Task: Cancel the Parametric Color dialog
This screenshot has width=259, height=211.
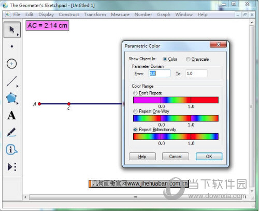Action: click(176, 157)
